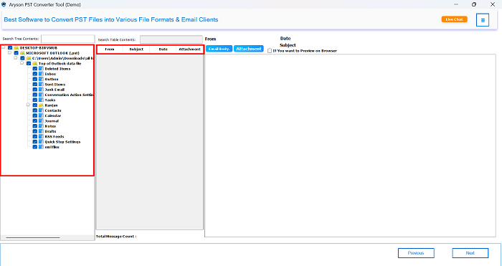Focus the Search Tree Contents field
Image resolution: width=502 pixels, height=266 pixels.
(68, 39)
